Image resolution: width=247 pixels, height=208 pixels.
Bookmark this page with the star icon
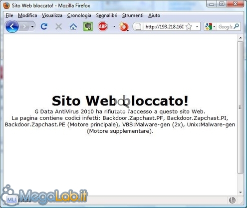189,26
